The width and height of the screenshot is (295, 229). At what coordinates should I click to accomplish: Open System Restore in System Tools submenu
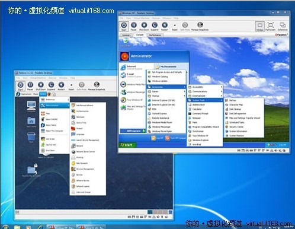click(244, 136)
